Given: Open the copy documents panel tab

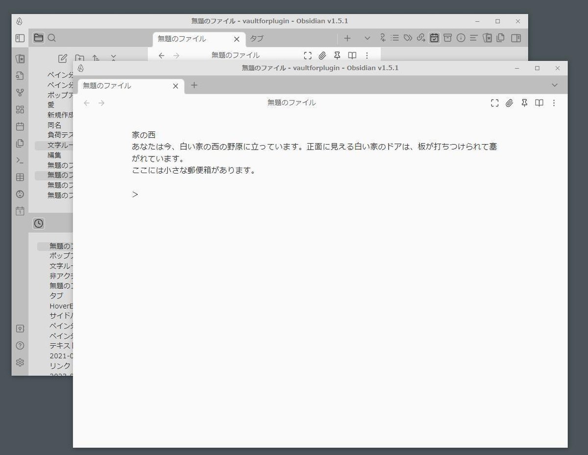Looking at the screenshot, I should 500,38.
